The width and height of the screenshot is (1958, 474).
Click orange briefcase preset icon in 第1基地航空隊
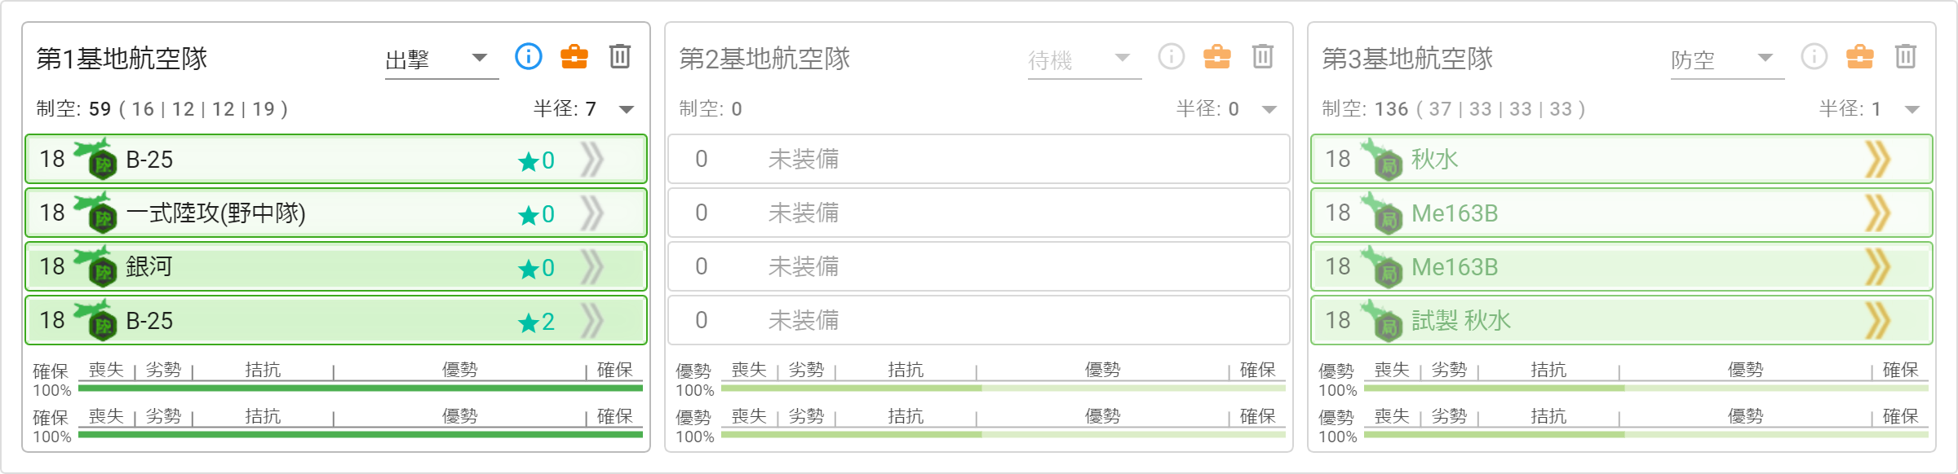click(x=574, y=56)
